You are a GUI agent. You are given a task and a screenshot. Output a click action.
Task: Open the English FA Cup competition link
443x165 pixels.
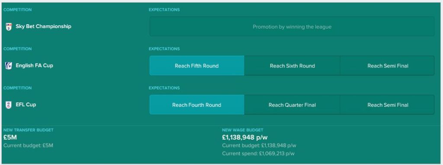point(34,65)
